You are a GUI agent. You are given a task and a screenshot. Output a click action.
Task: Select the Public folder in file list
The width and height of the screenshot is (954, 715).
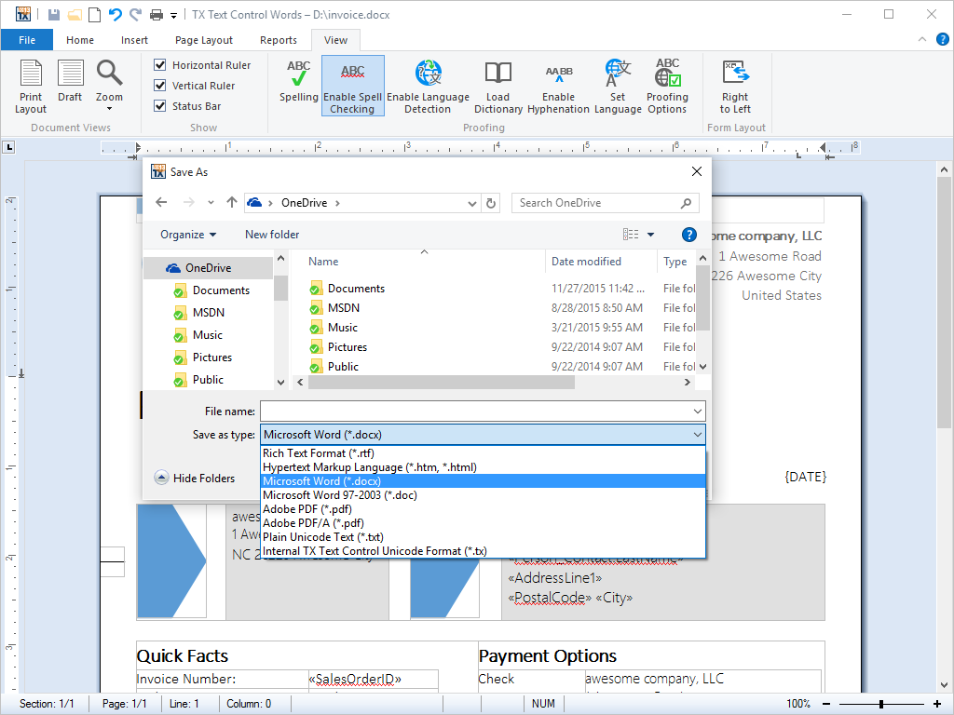pos(343,367)
